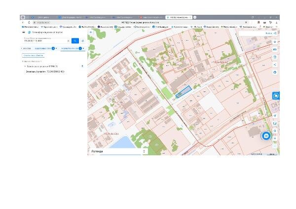Zoom in with the plus button
The width and height of the screenshot is (296, 209).
click(x=275, y=139)
